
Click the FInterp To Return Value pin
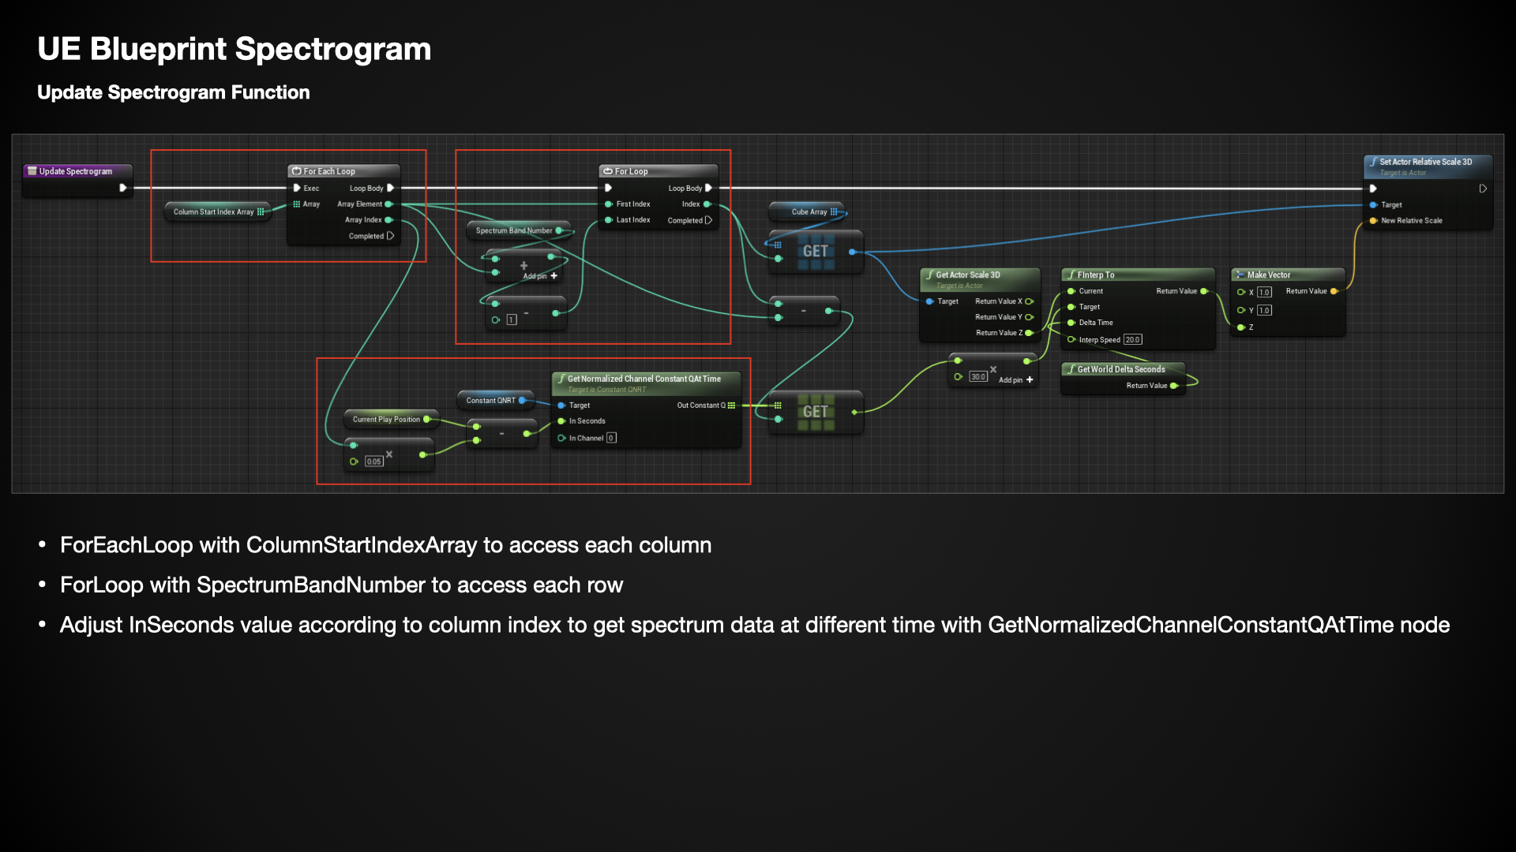click(1204, 291)
